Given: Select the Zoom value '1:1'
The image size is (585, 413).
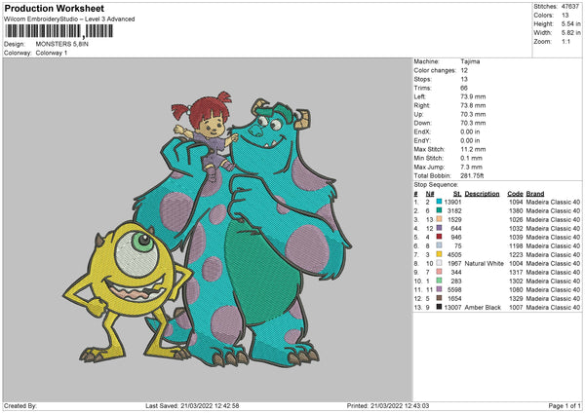Looking at the screenshot, I should [x=565, y=41].
